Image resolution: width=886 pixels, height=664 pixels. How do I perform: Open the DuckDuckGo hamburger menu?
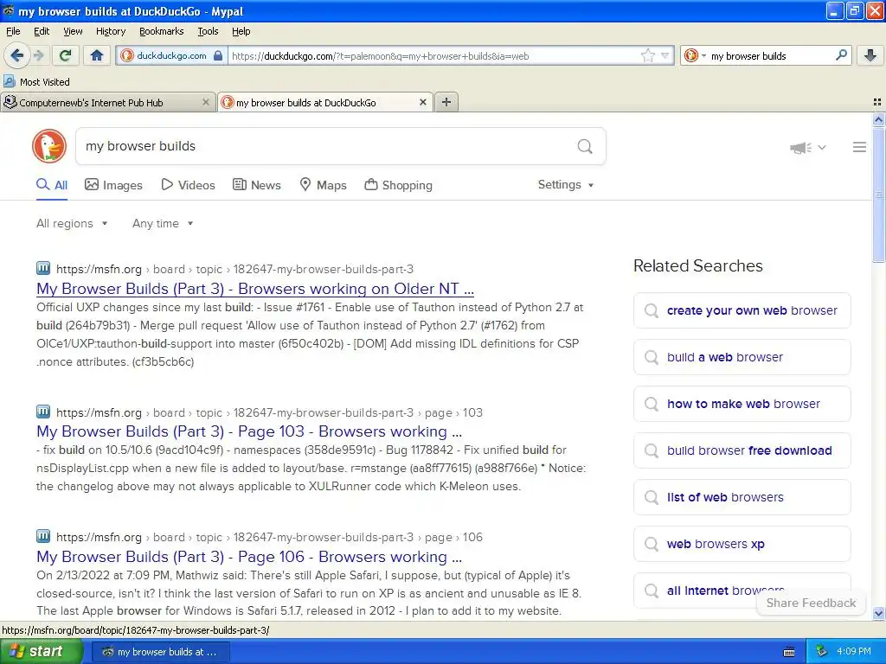[859, 147]
